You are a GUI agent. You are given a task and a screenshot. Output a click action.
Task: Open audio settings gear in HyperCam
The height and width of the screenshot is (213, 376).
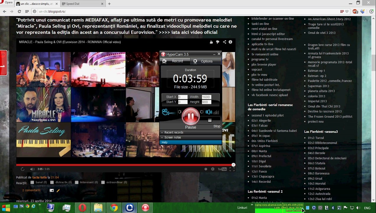202,112
